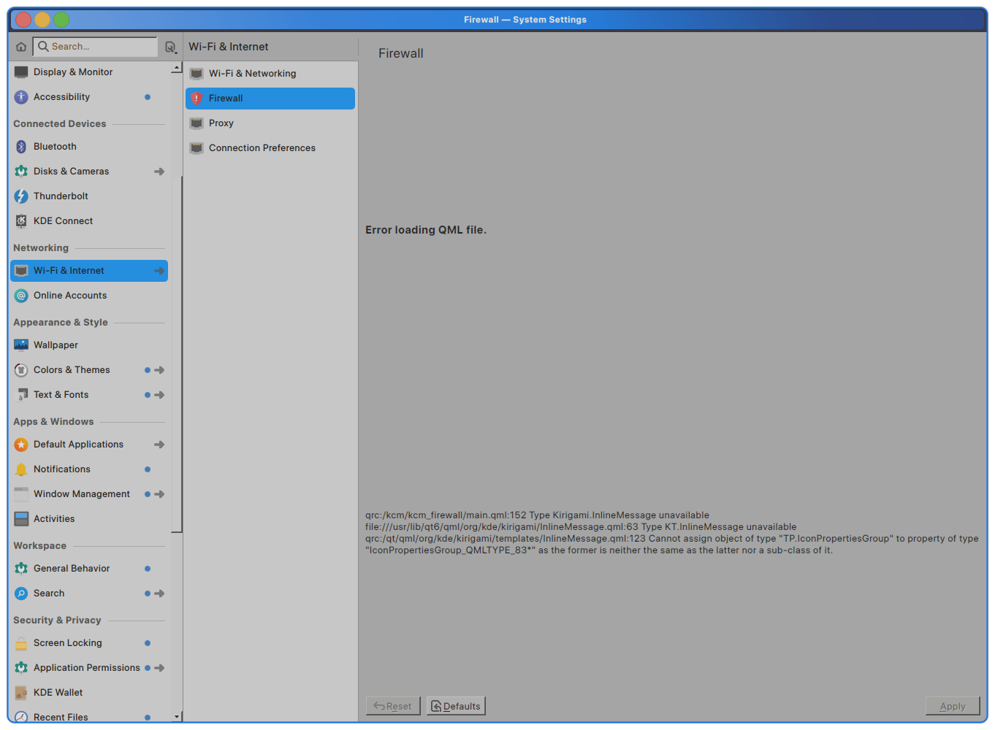This screenshot has width=995, height=730.
Task: Expand the Disks & Cameras arrow
Action: [159, 172]
